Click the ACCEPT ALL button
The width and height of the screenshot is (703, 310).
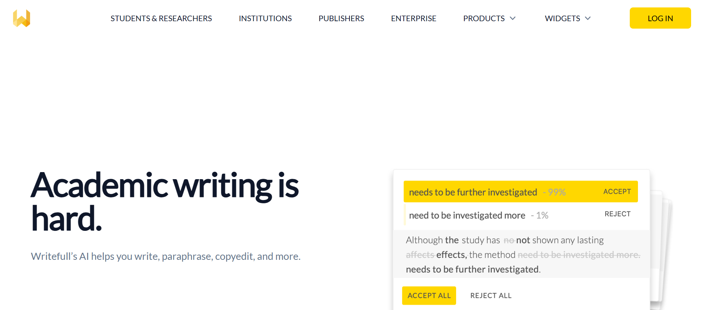429,296
